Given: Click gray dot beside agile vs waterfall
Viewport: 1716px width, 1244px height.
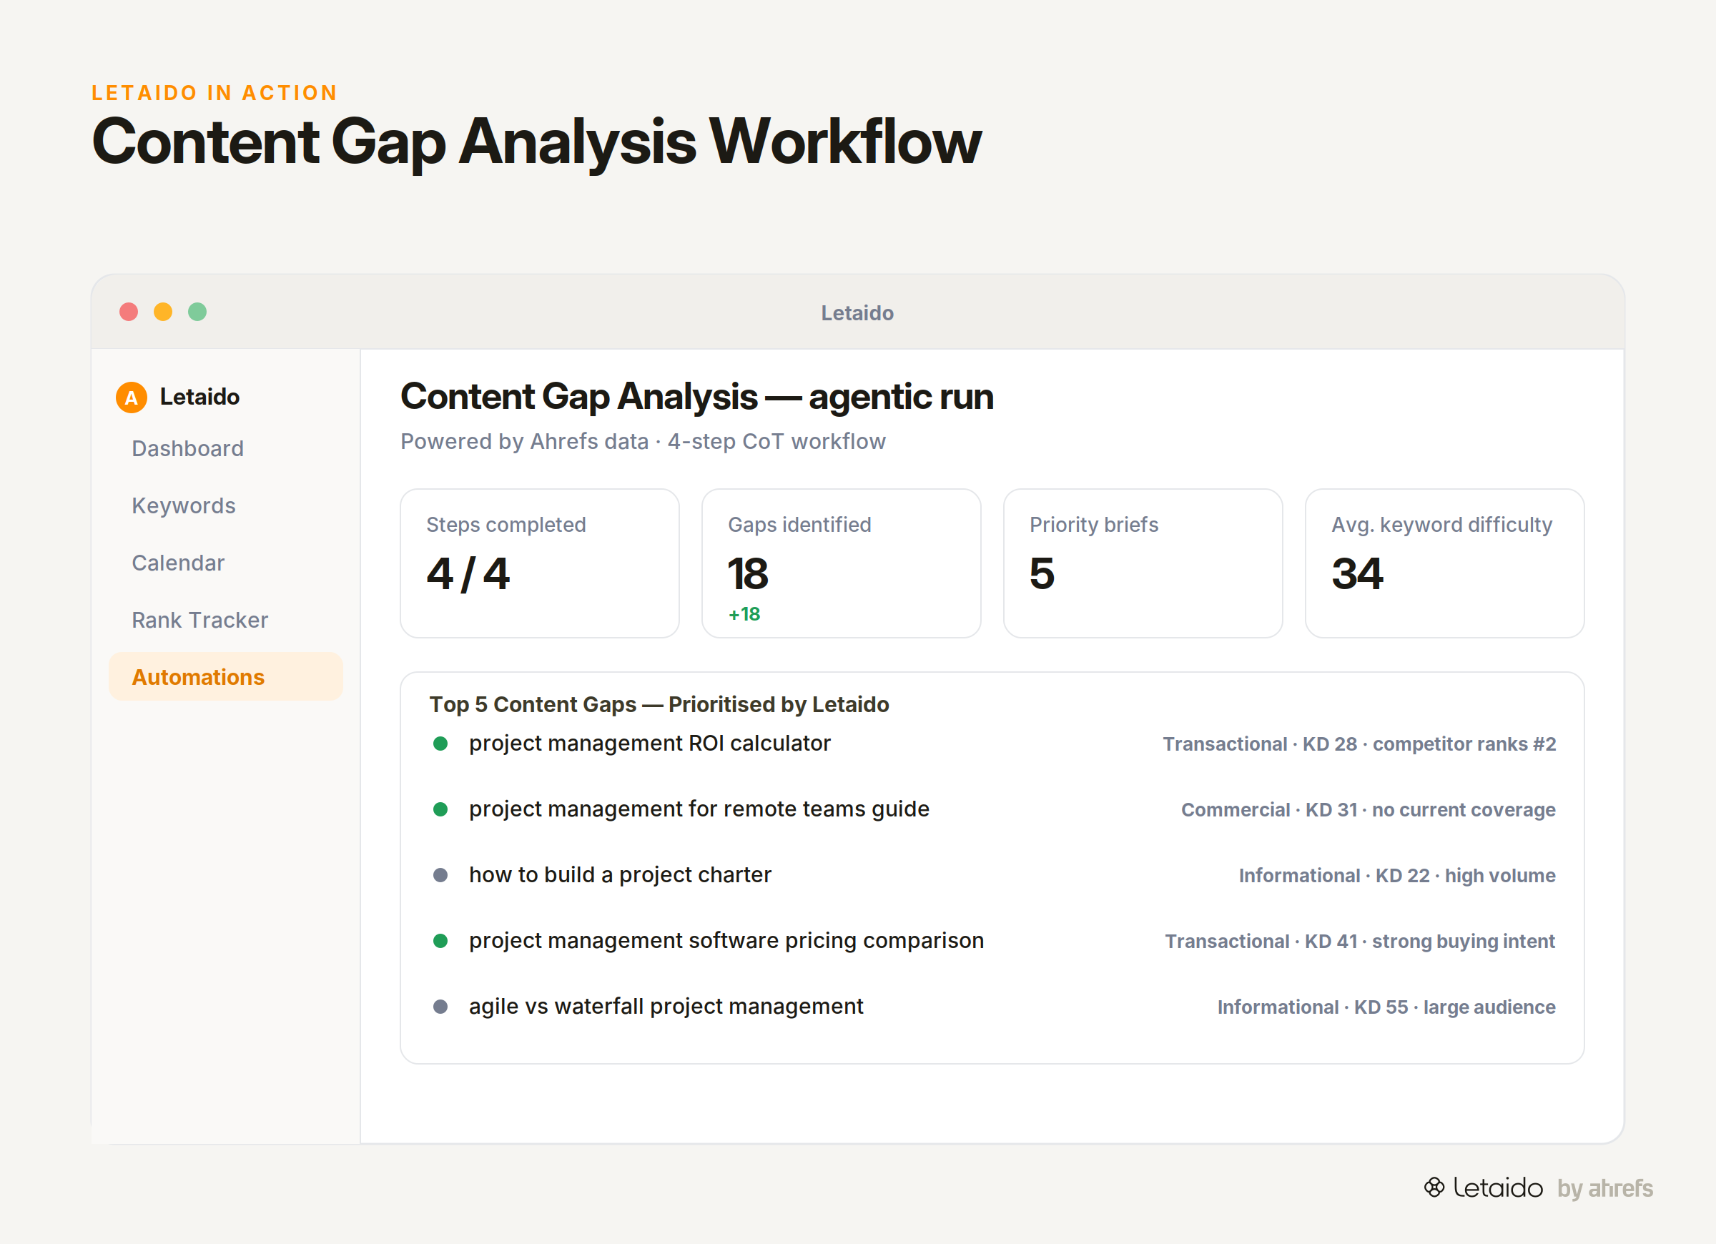Looking at the screenshot, I should [440, 1007].
